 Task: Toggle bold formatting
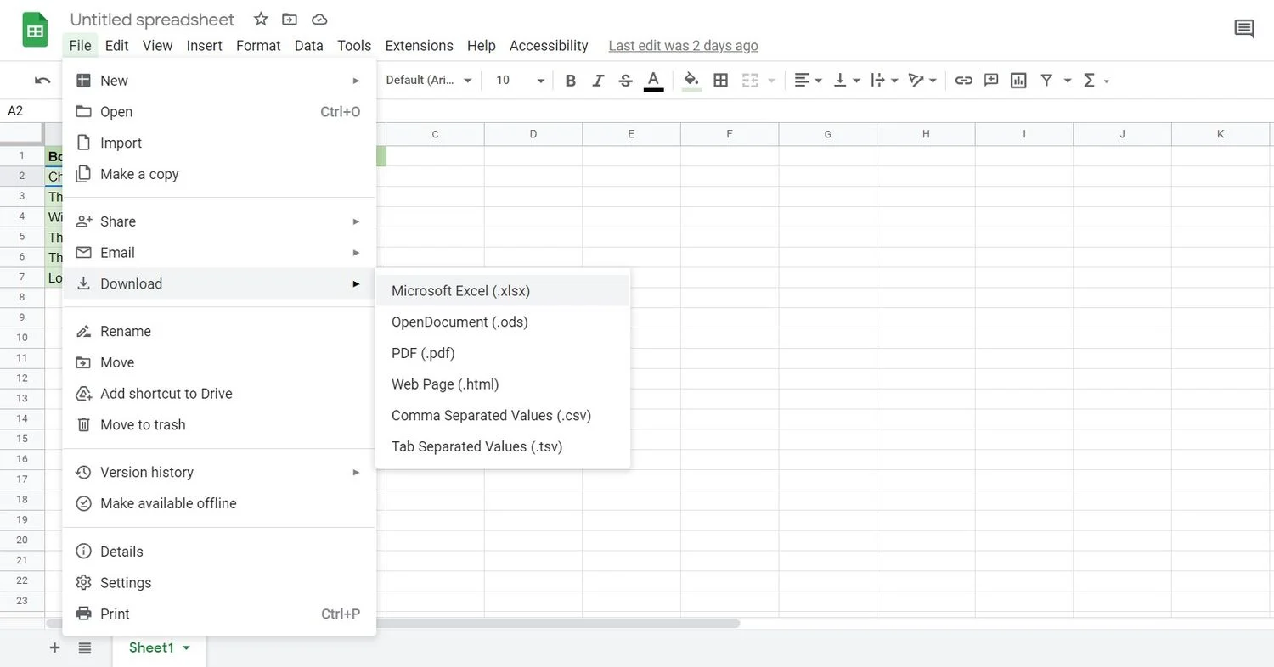click(x=571, y=81)
